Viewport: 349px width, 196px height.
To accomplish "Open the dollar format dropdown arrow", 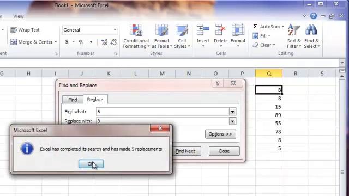I will 74,42.
